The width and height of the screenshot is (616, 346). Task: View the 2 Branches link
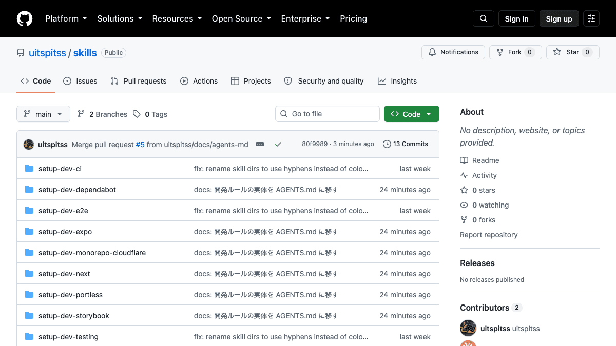pyautogui.click(x=102, y=114)
